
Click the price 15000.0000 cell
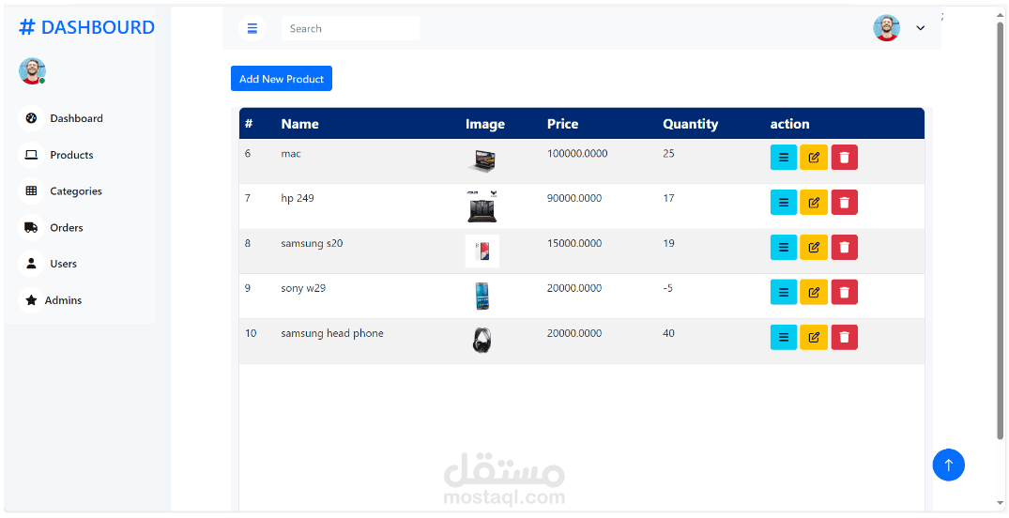point(574,243)
